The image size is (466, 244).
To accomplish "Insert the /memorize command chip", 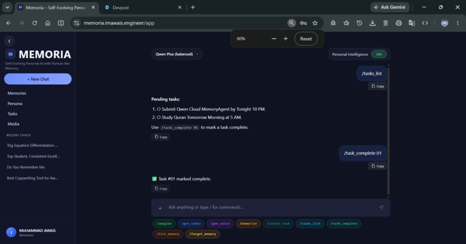I will tap(248, 224).
